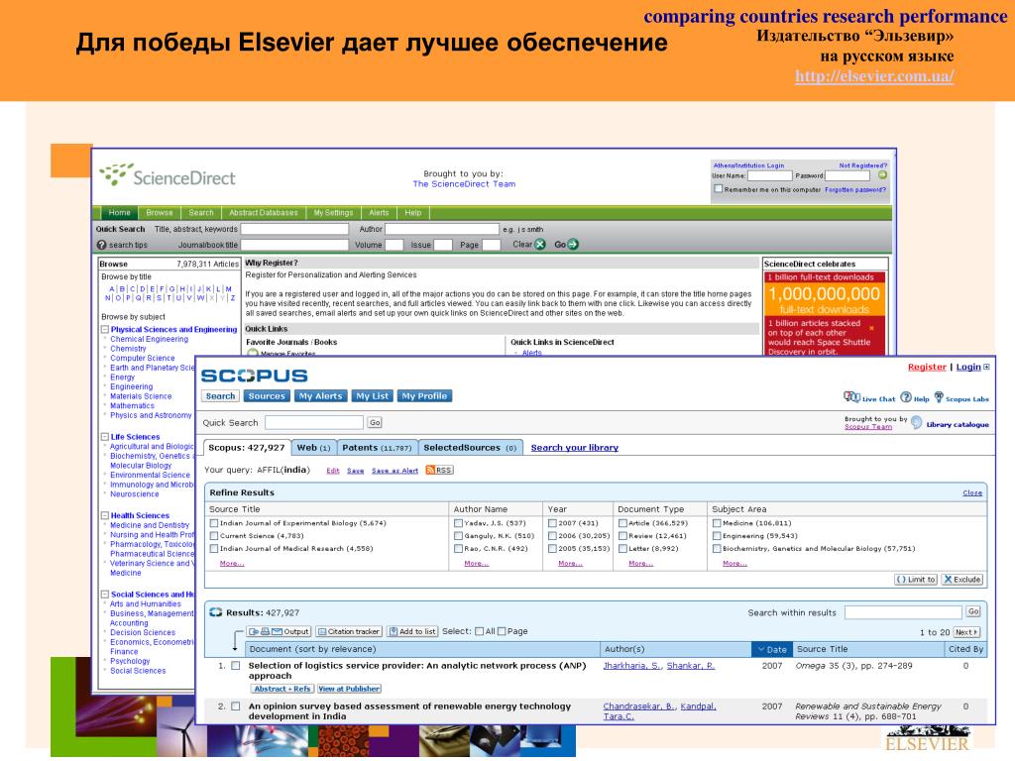Switch to the Patents results tab

(x=377, y=448)
